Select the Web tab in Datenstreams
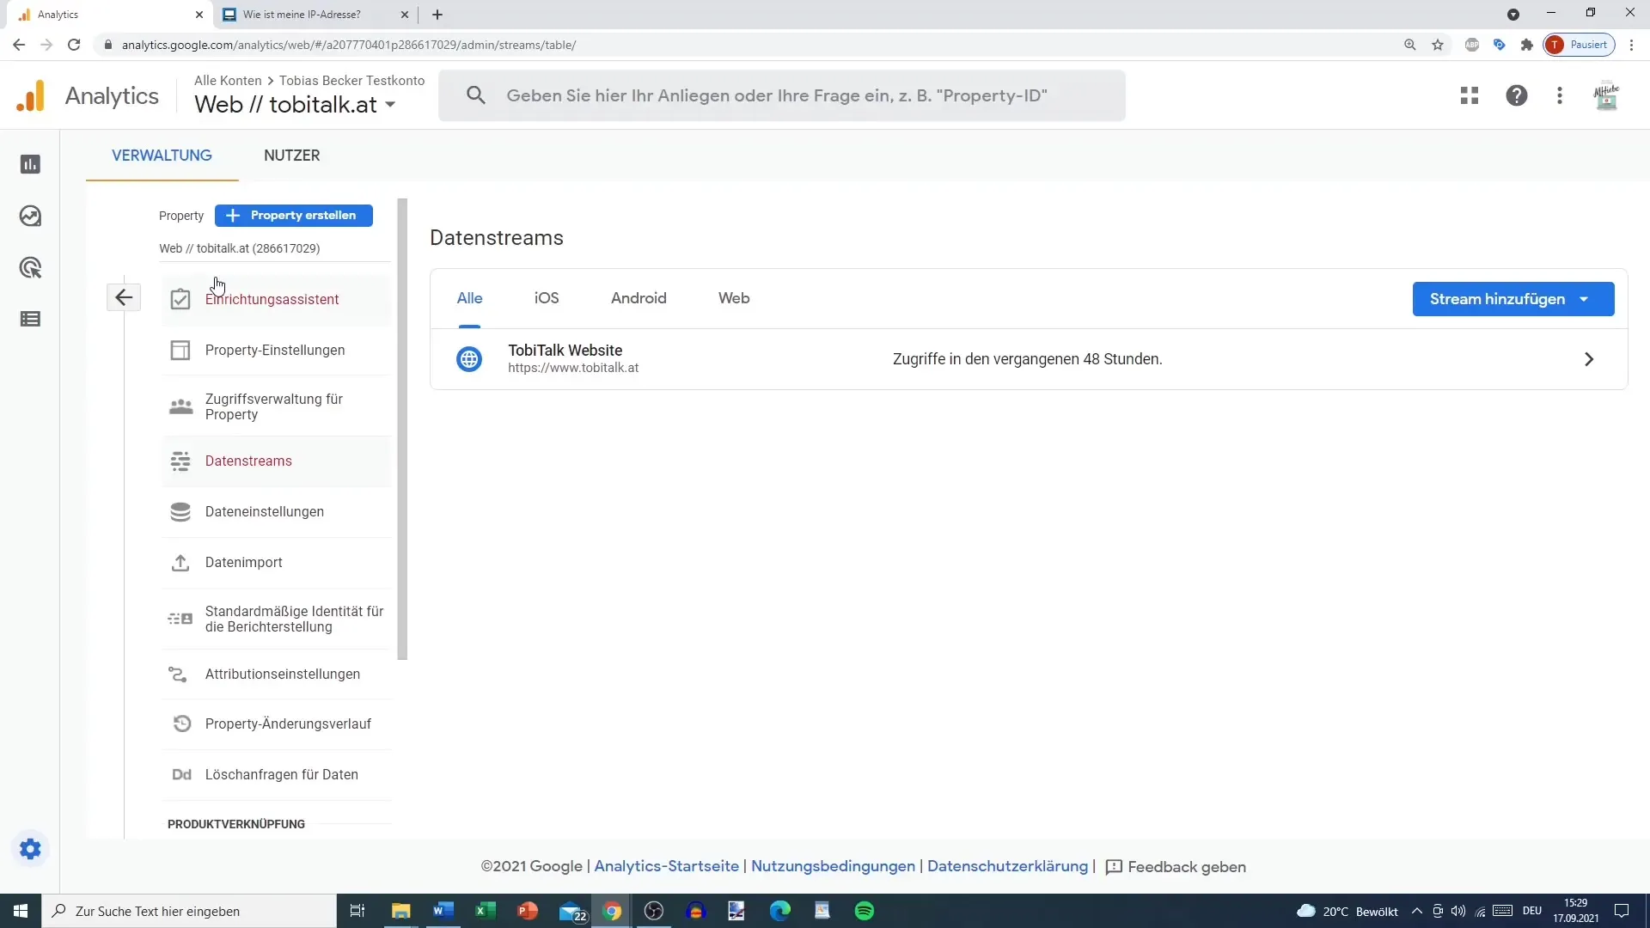1650x928 pixels. pyautogui.click(x=733, y=298)
